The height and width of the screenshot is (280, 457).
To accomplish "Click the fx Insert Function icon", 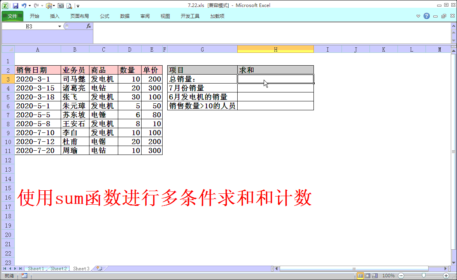I will (x=89, y=26).
